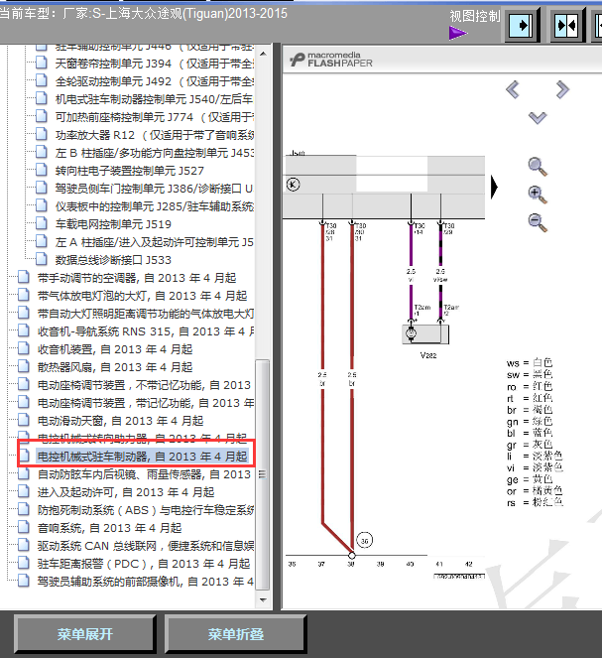Open 驾驶员侧车门控制单元 J386 entry
The width and height of the screenshot is (602, 658).
[x=155, y=189]
